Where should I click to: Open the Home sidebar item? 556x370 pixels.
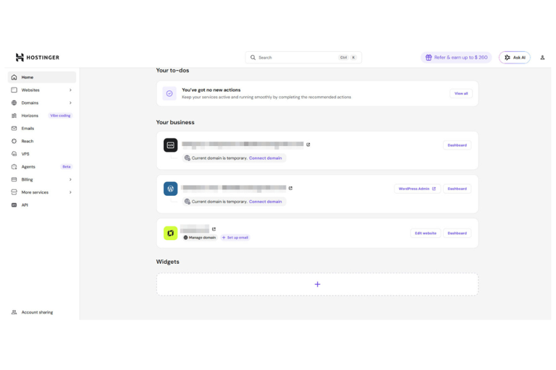(42, 77)
